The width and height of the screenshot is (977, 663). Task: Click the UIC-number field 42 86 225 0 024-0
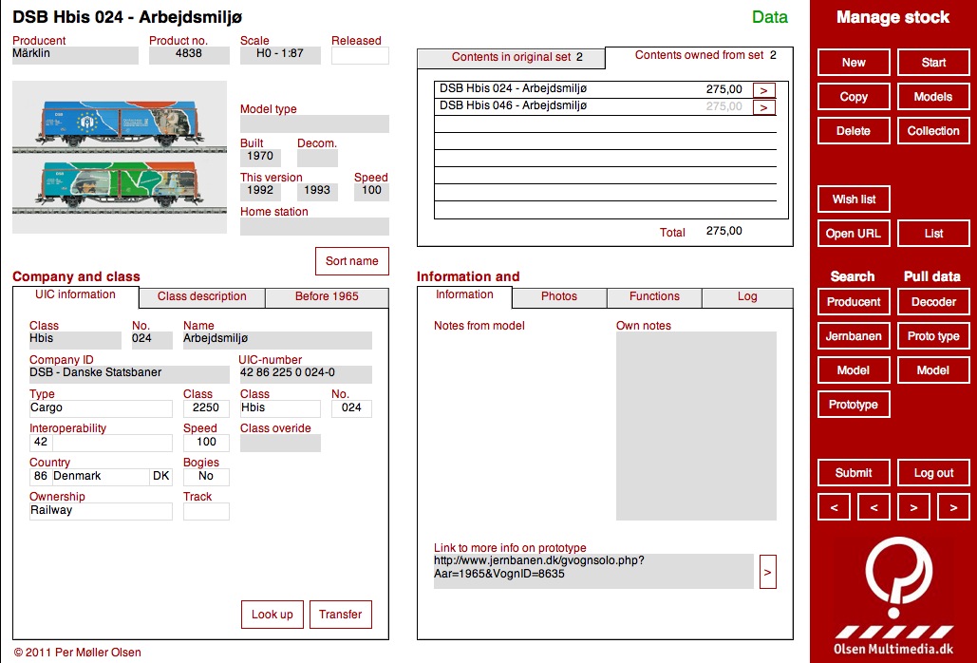306,374
